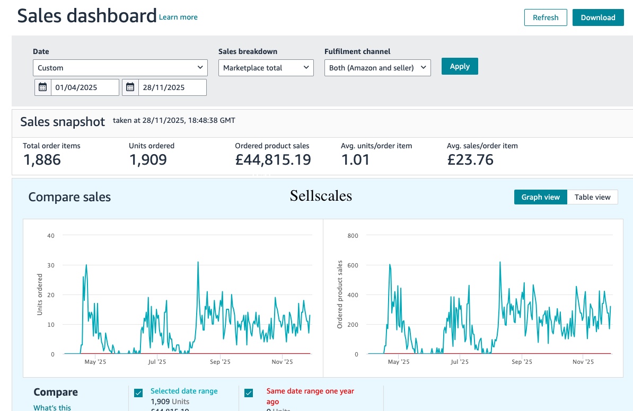Toggle the Selected date range checkbox
633x411 pixels.
coord(138,393)
